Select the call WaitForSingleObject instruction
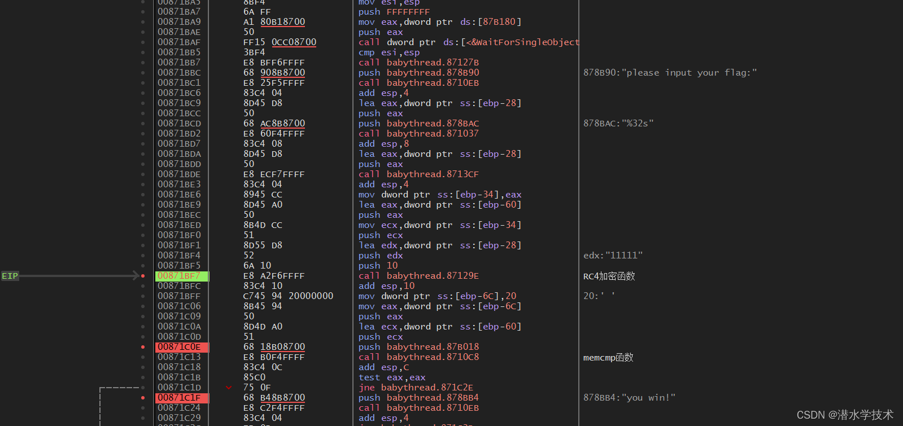The width and height of the screenshot is (903, 426). 469,42
